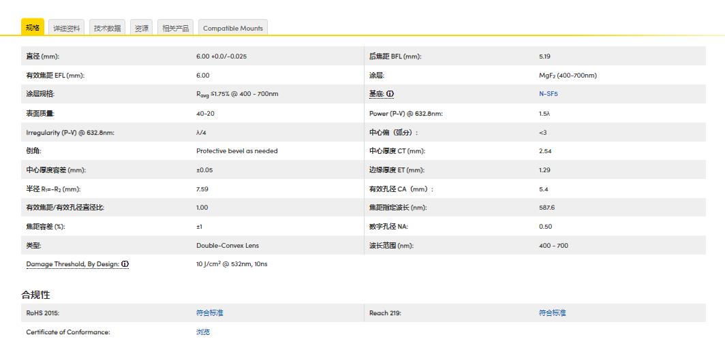
Task: Click the Protective bevel as needed value
Action: (x=237, y=151)
